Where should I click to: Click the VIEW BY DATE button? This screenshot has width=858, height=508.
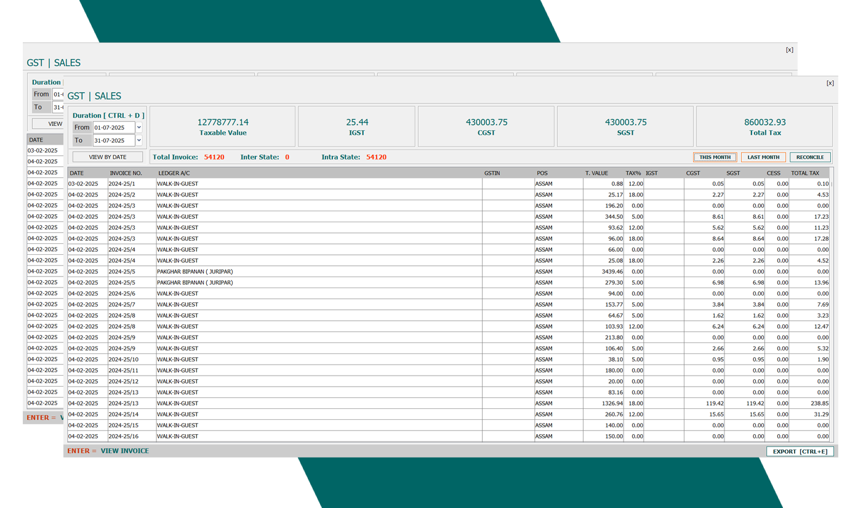(108, 157)
